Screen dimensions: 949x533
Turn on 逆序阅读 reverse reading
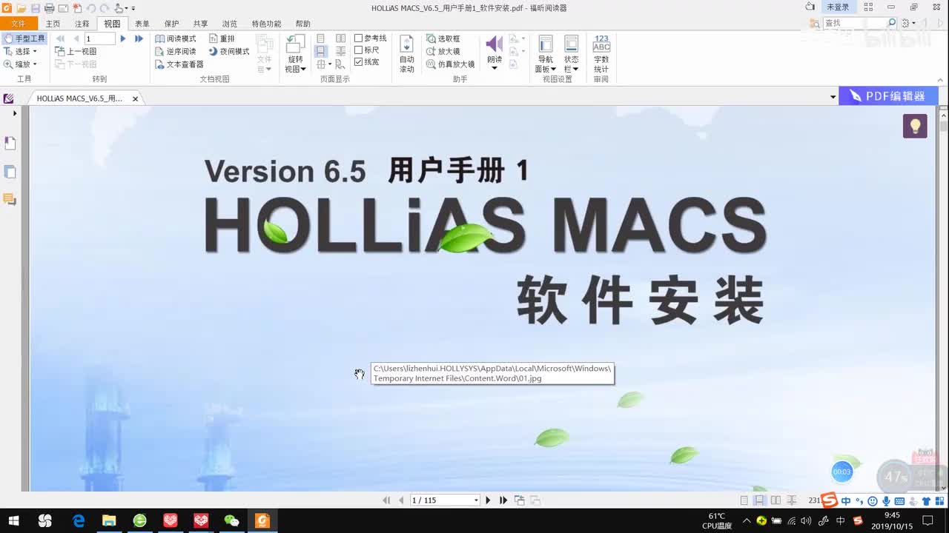pos(176,51)
